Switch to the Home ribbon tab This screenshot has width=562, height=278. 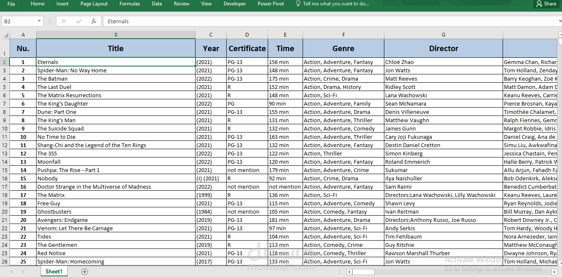point(38,4)
